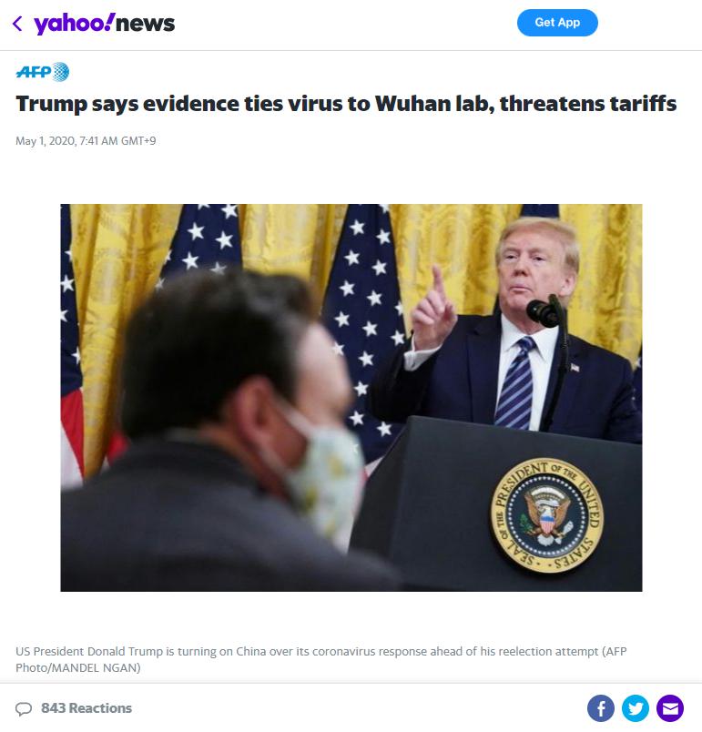The width and height of the screenshot is (702, 732).
Task: Tap the Get App button
Action: 557,23
